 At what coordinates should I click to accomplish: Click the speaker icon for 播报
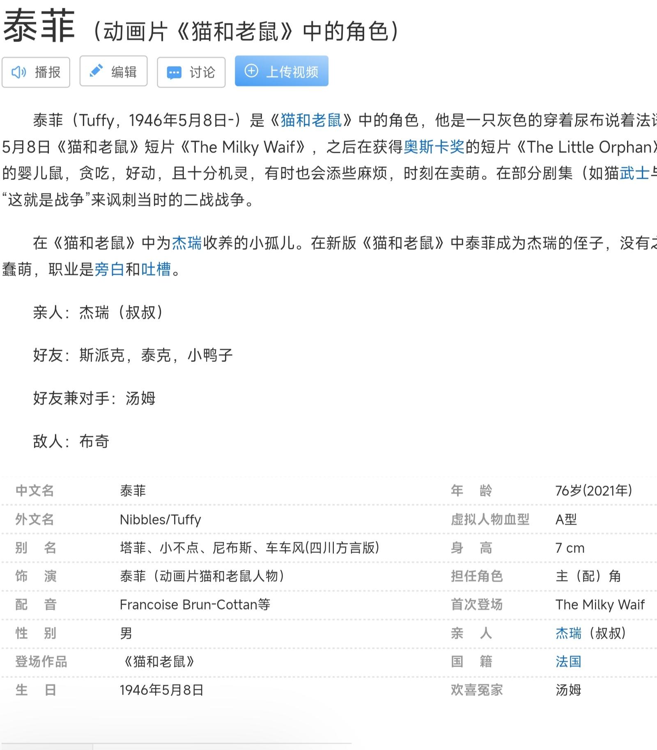click(18, 73)
